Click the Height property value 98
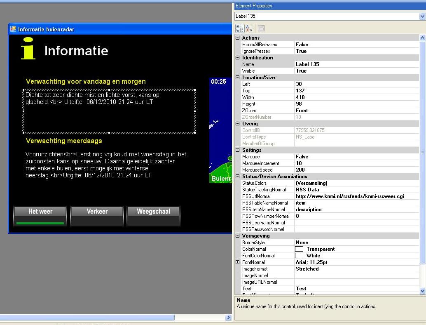This screenshot has height=325, width=426. point(357,104)
